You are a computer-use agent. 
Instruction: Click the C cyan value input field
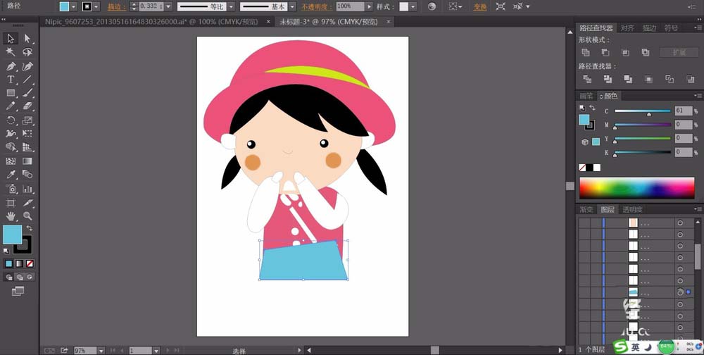684,111
